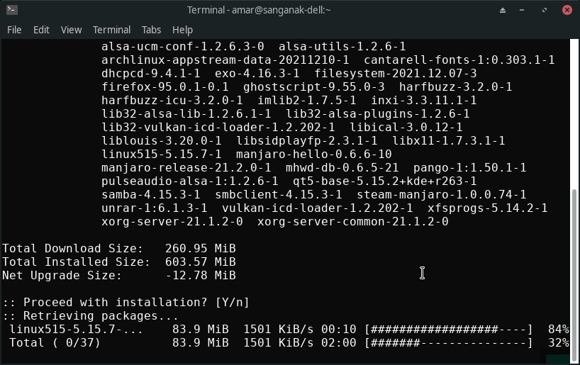Click 'archlinux-appstream-data-20211210-1' text
Screen dimensions: 580x365
pyautogui.click(x=225, y=60)
